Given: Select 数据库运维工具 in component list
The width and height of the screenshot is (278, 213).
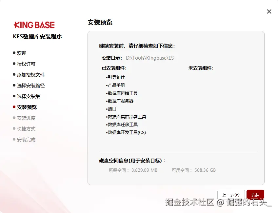Looking at the screenshot, I should tap(122, 93).
